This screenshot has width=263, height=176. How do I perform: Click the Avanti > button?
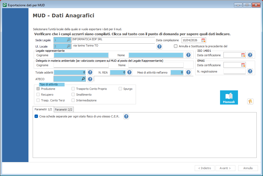pos(225,168)
